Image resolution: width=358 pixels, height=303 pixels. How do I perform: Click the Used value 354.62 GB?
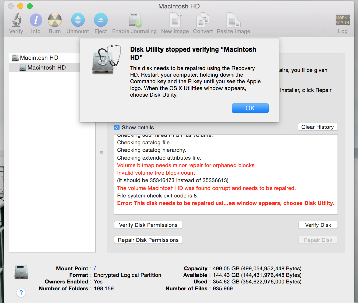[x=257, y=282]
